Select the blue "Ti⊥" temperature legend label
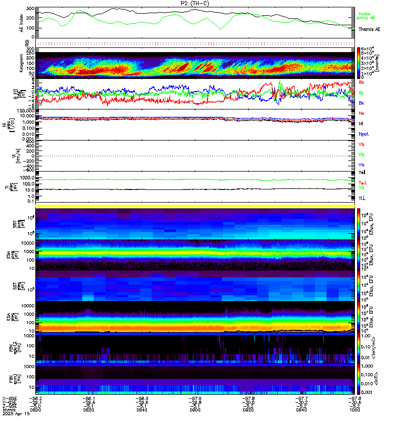The width and height of the screenshot is (395, 421). [x=362, y=198]
